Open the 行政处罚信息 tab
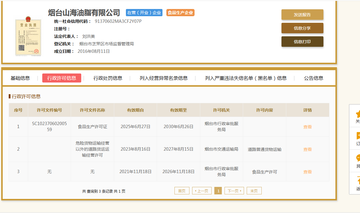The width and height of the screenshot is (360, 219). coord(108,78)
